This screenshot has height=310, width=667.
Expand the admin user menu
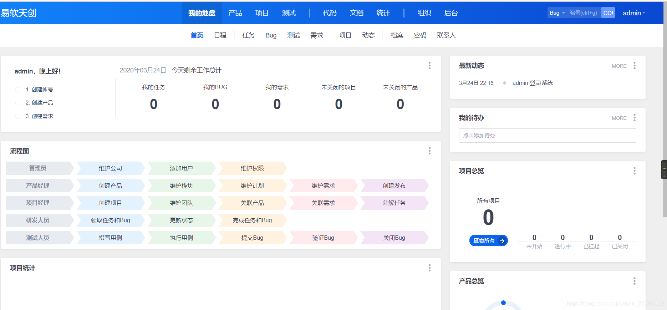634,13
